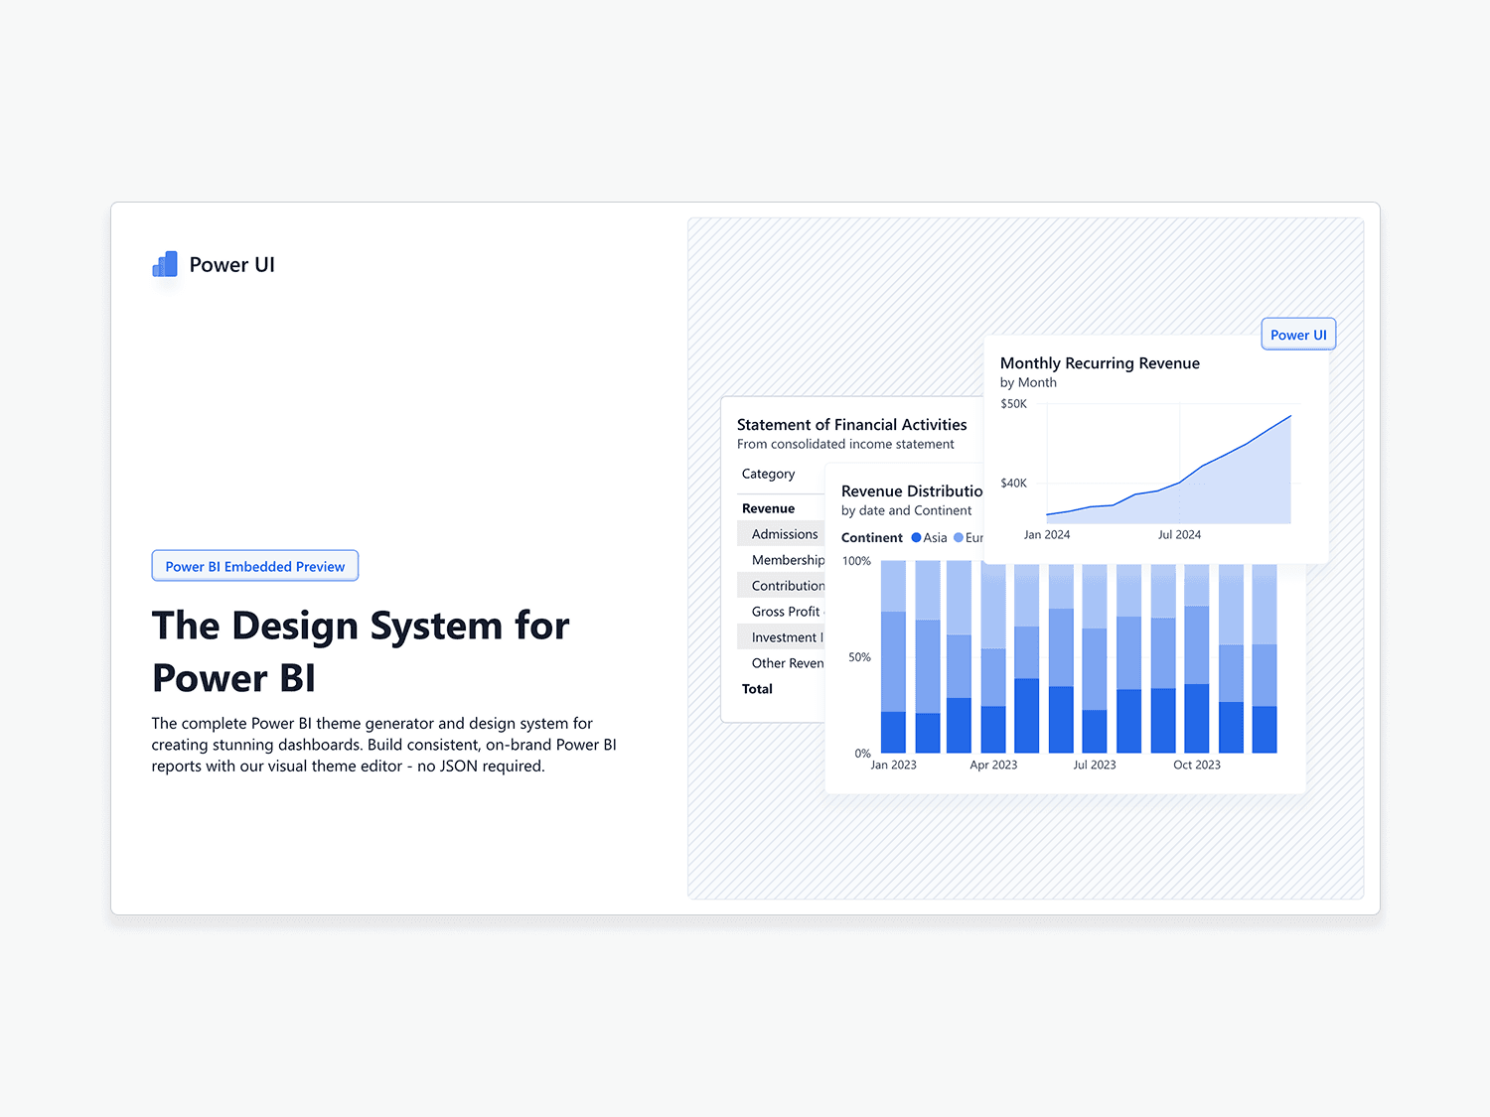Open the Category column header options
This screenshot has height=1117, width=1490.
767,474
